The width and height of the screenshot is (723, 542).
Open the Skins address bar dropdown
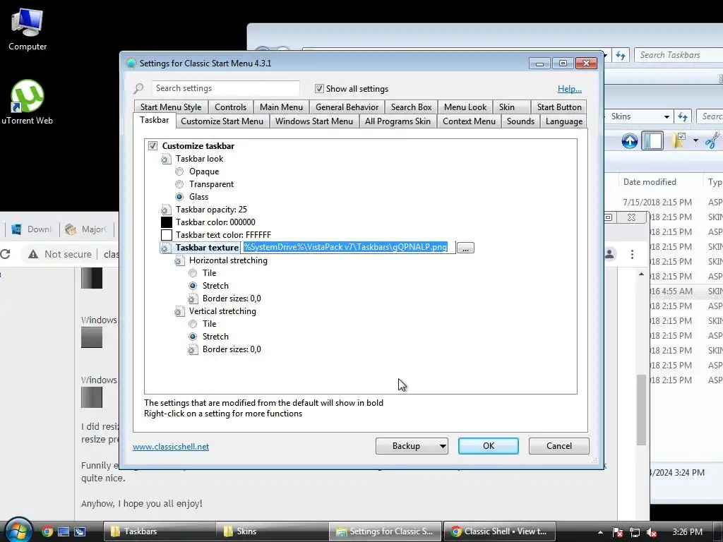(667, 117)
